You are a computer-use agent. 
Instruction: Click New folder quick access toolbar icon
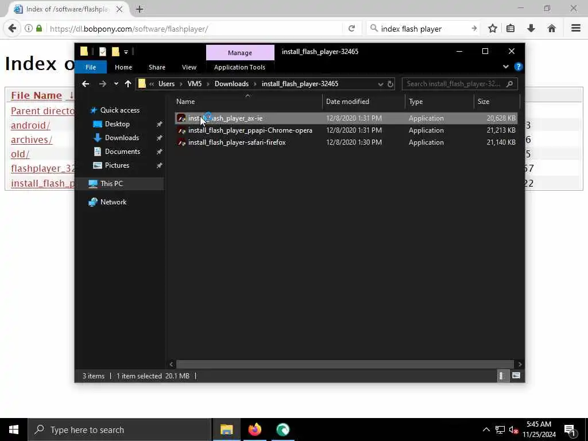tap(115, 51)
